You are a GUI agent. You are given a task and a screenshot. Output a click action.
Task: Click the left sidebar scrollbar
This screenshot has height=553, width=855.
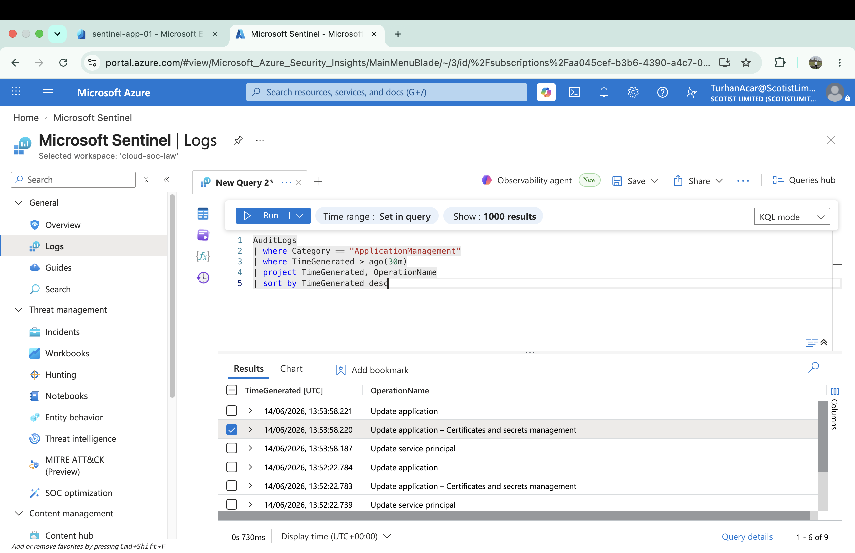click(172, 296)
